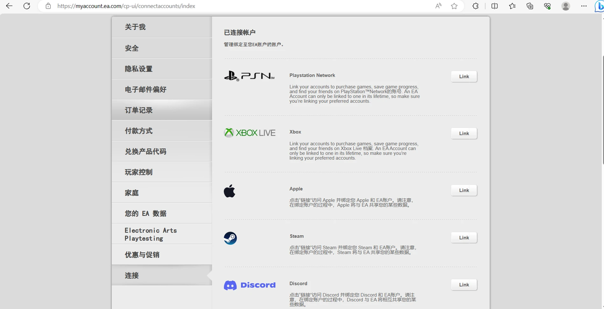Viewport: 604px width, 309px height.
Task: Open the 玩家控制 sidebar section
Action: point(162,172)
